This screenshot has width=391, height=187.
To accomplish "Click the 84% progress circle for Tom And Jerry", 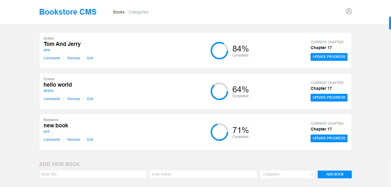I will [219, 51].
